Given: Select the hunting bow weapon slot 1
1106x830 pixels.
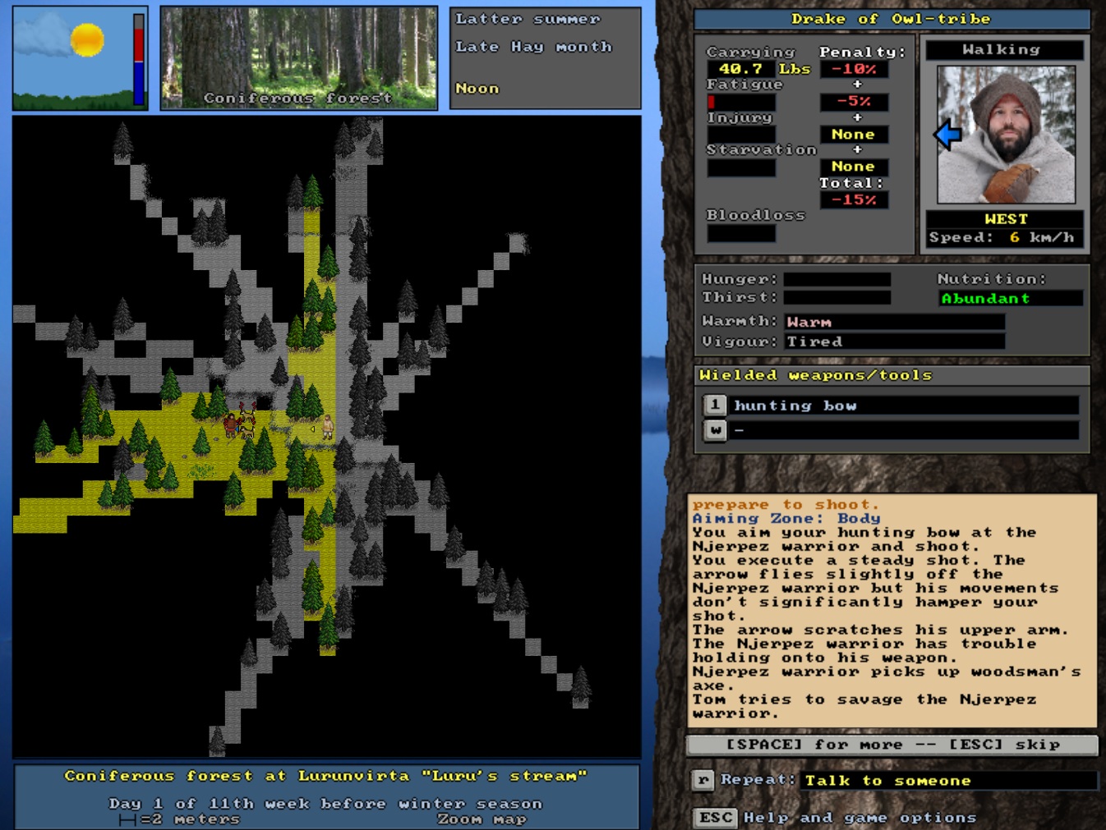Looking at the screenshot, I should tap(892, 406).
